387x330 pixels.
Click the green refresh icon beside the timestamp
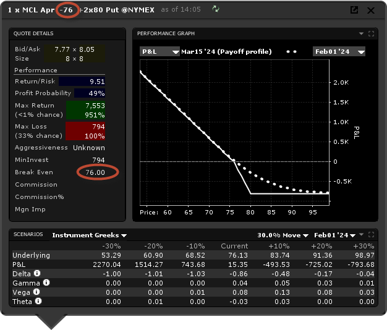point(216,9)
